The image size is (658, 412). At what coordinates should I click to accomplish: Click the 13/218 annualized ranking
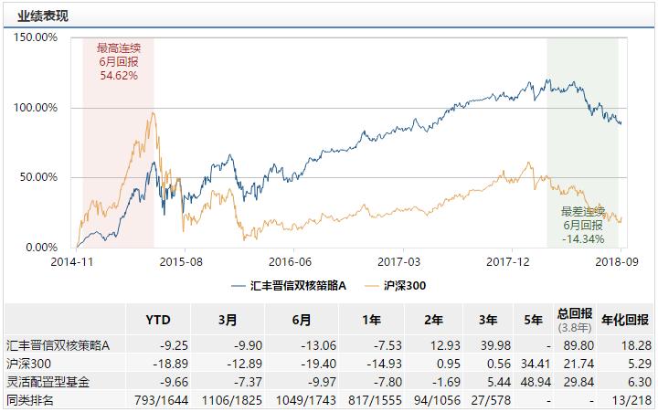pyautogui.click(x=631, y=400)
